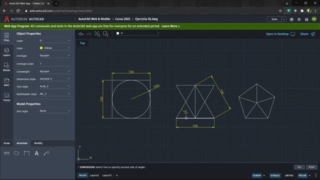Open browser extensions puzzle icon
320x180 pixels.
(302, 11)
